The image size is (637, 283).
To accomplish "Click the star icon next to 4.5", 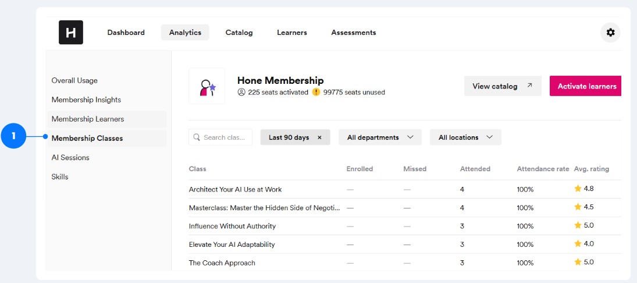I will click(x=578, y=207).
